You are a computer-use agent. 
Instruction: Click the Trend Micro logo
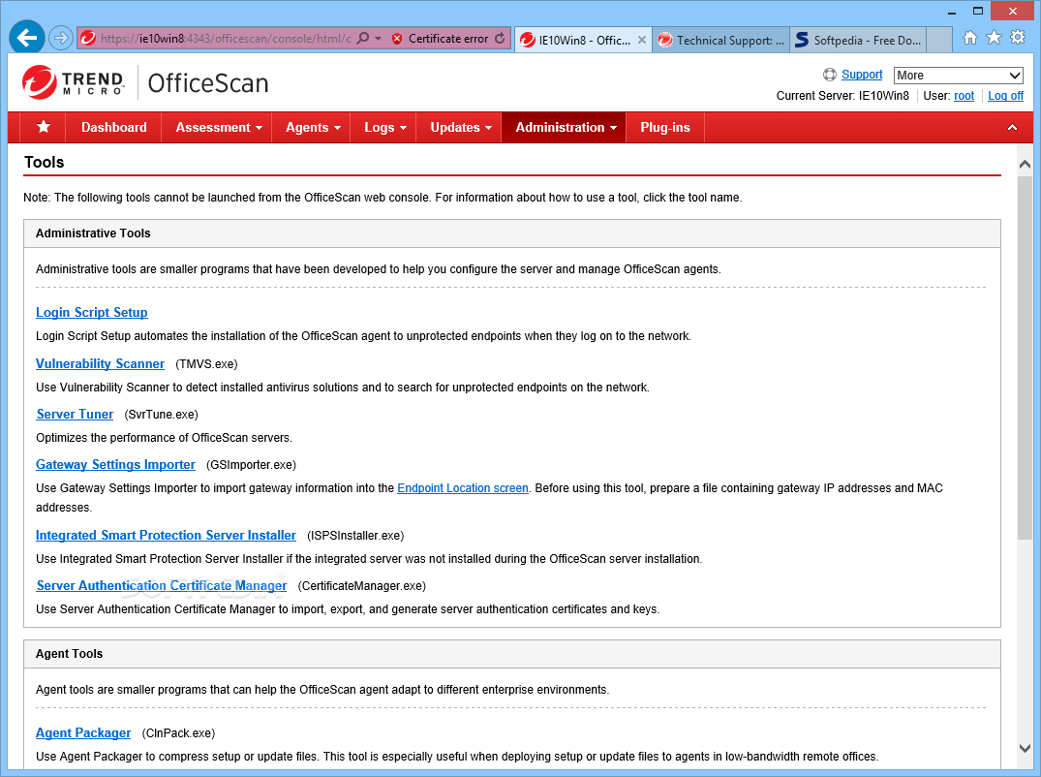pyautogui.click(x=73, y=82)
